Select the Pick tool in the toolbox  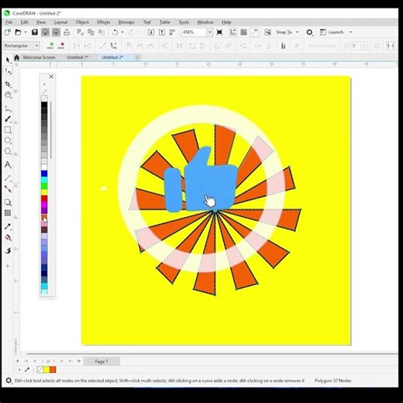[x=8, y=60]
